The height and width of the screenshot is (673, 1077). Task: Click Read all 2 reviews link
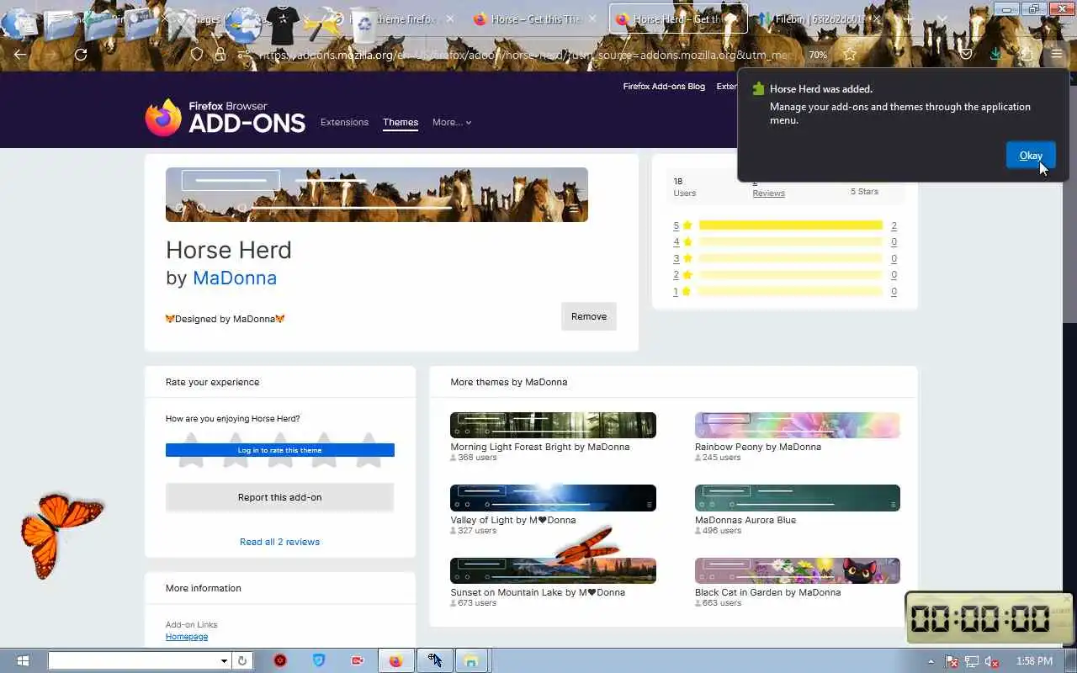click(x=279, y=542)
